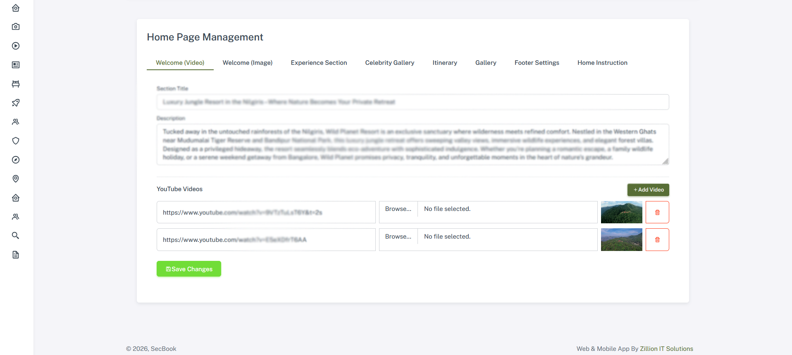This screenshot has height=355, width=792.
Task: Click into the Section Title field
Action: click(x=413, y=102)
